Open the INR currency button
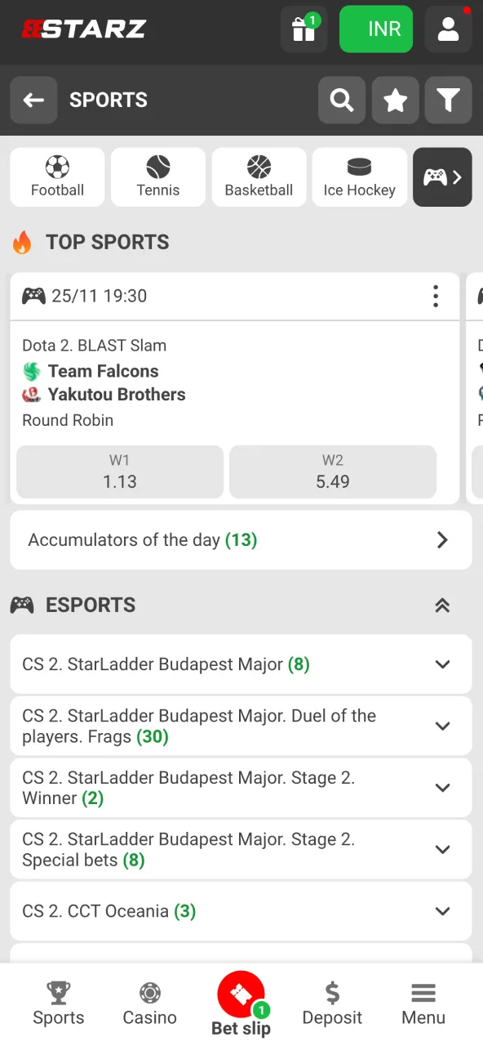 point(376,29)
